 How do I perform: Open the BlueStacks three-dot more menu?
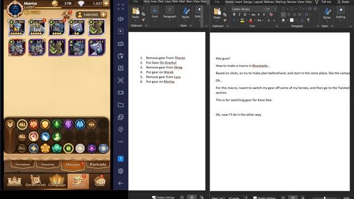121,142
